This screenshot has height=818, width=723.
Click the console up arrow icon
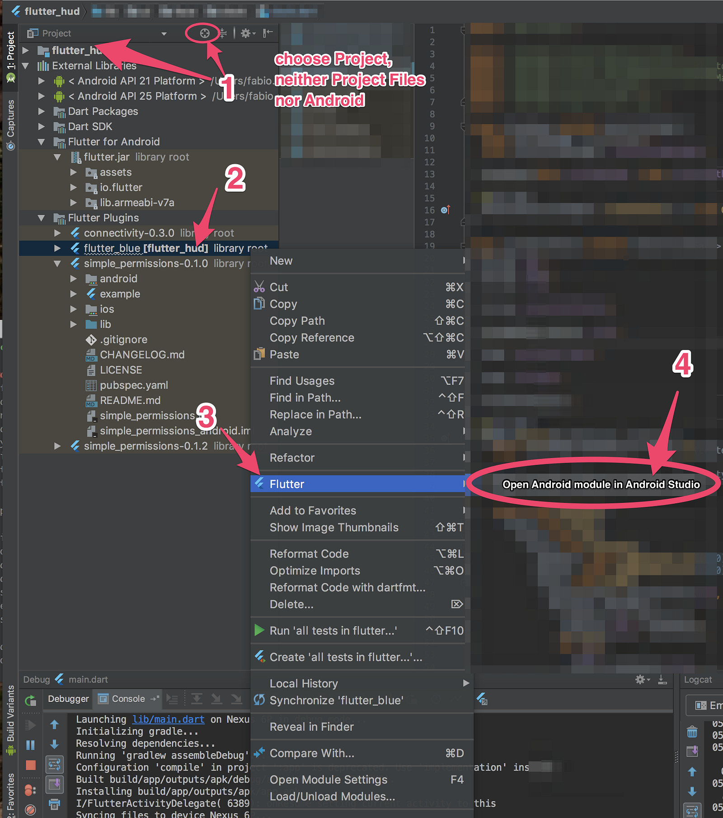pyautogui.click(x=55, y=725)
